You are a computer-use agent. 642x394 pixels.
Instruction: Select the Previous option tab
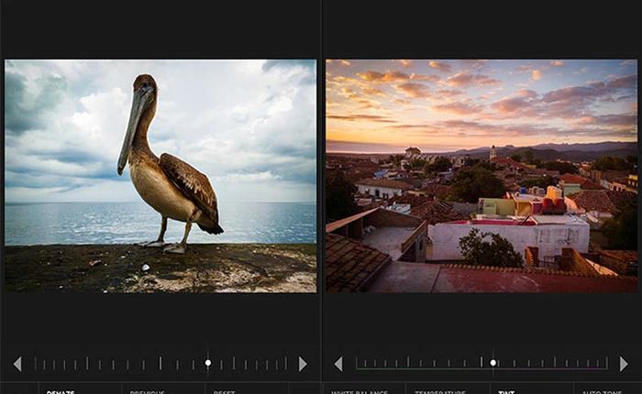pos(163,389)
